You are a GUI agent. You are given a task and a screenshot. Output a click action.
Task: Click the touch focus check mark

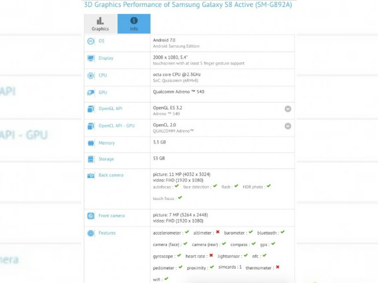click(x=180, y=197)
